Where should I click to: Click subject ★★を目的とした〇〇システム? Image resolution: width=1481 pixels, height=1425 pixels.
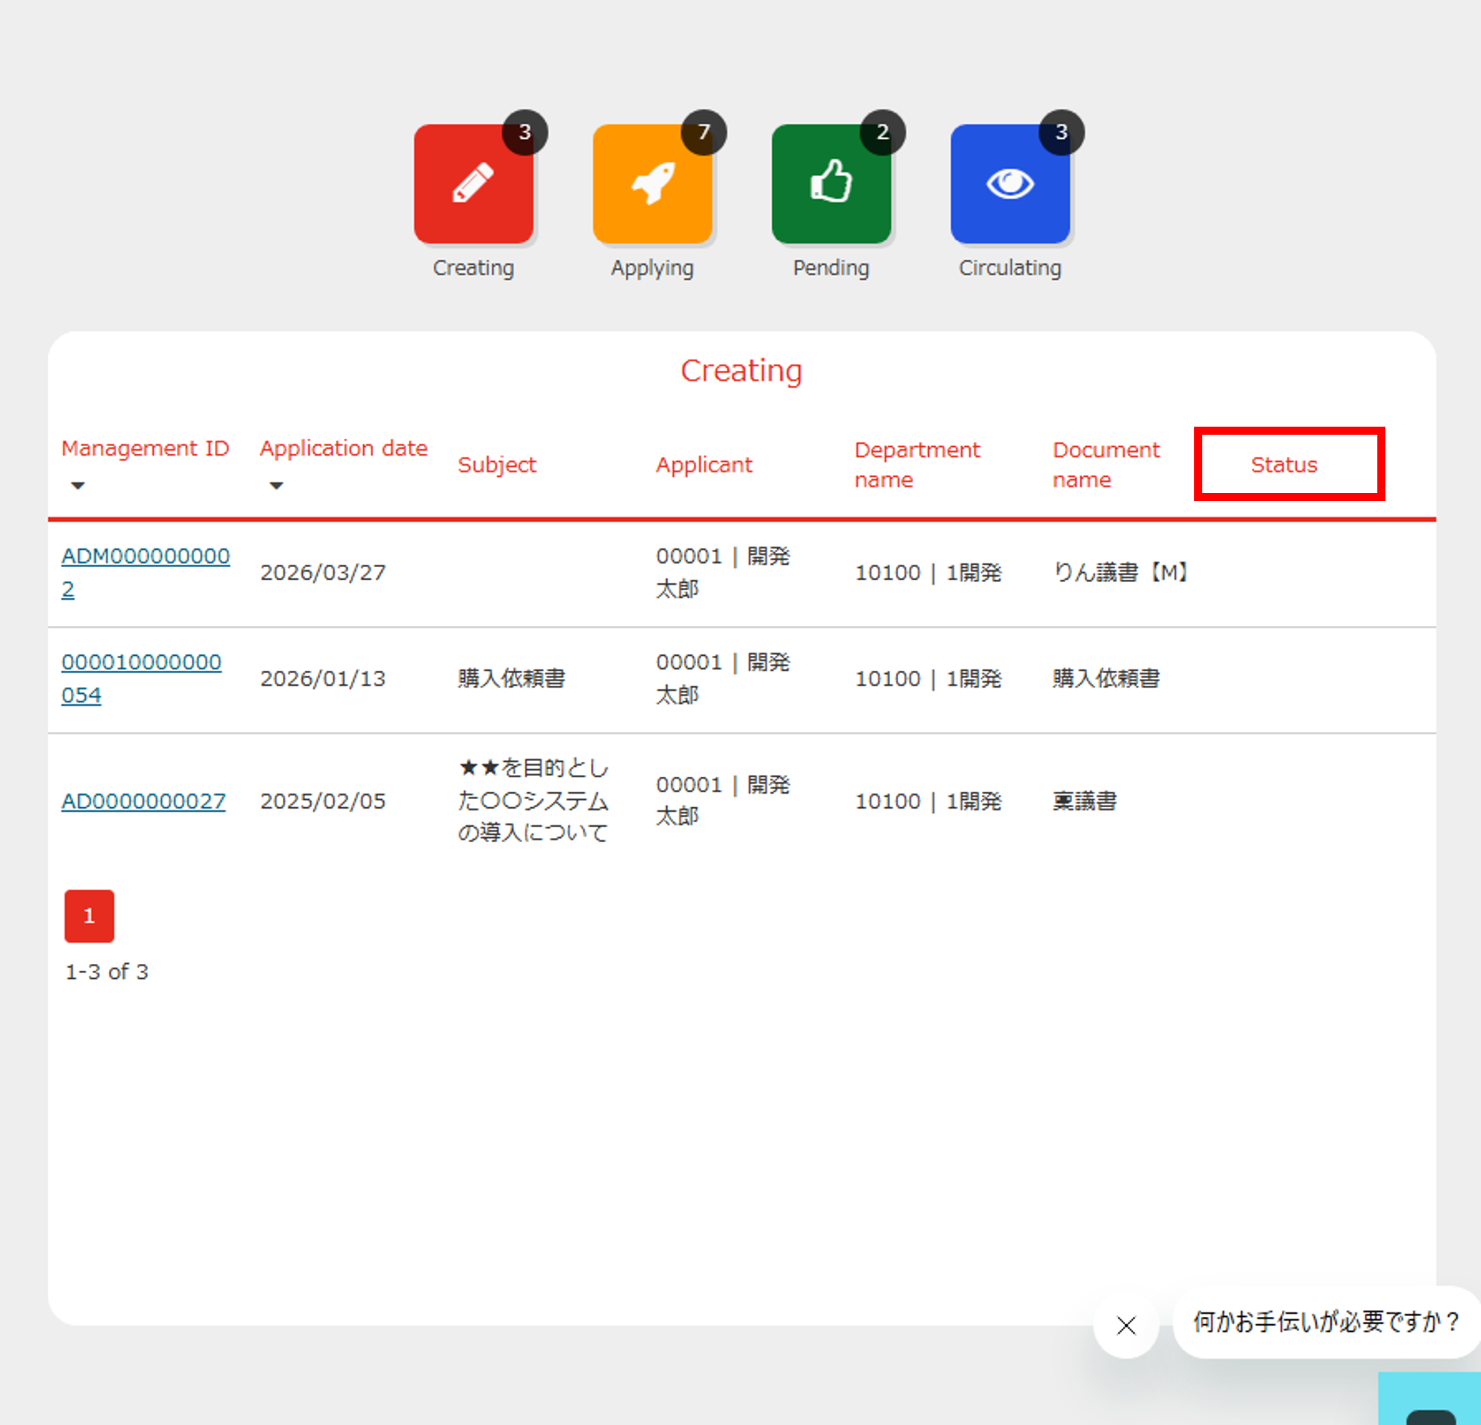(533, 800)
